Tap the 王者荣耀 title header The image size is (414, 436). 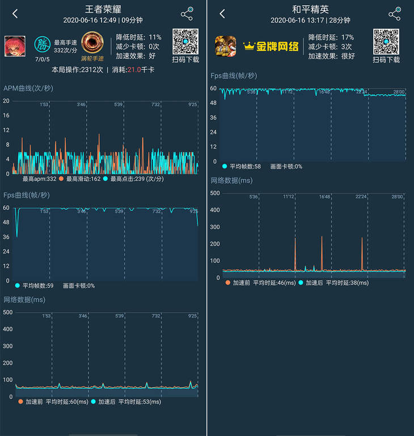click(103, 10)
